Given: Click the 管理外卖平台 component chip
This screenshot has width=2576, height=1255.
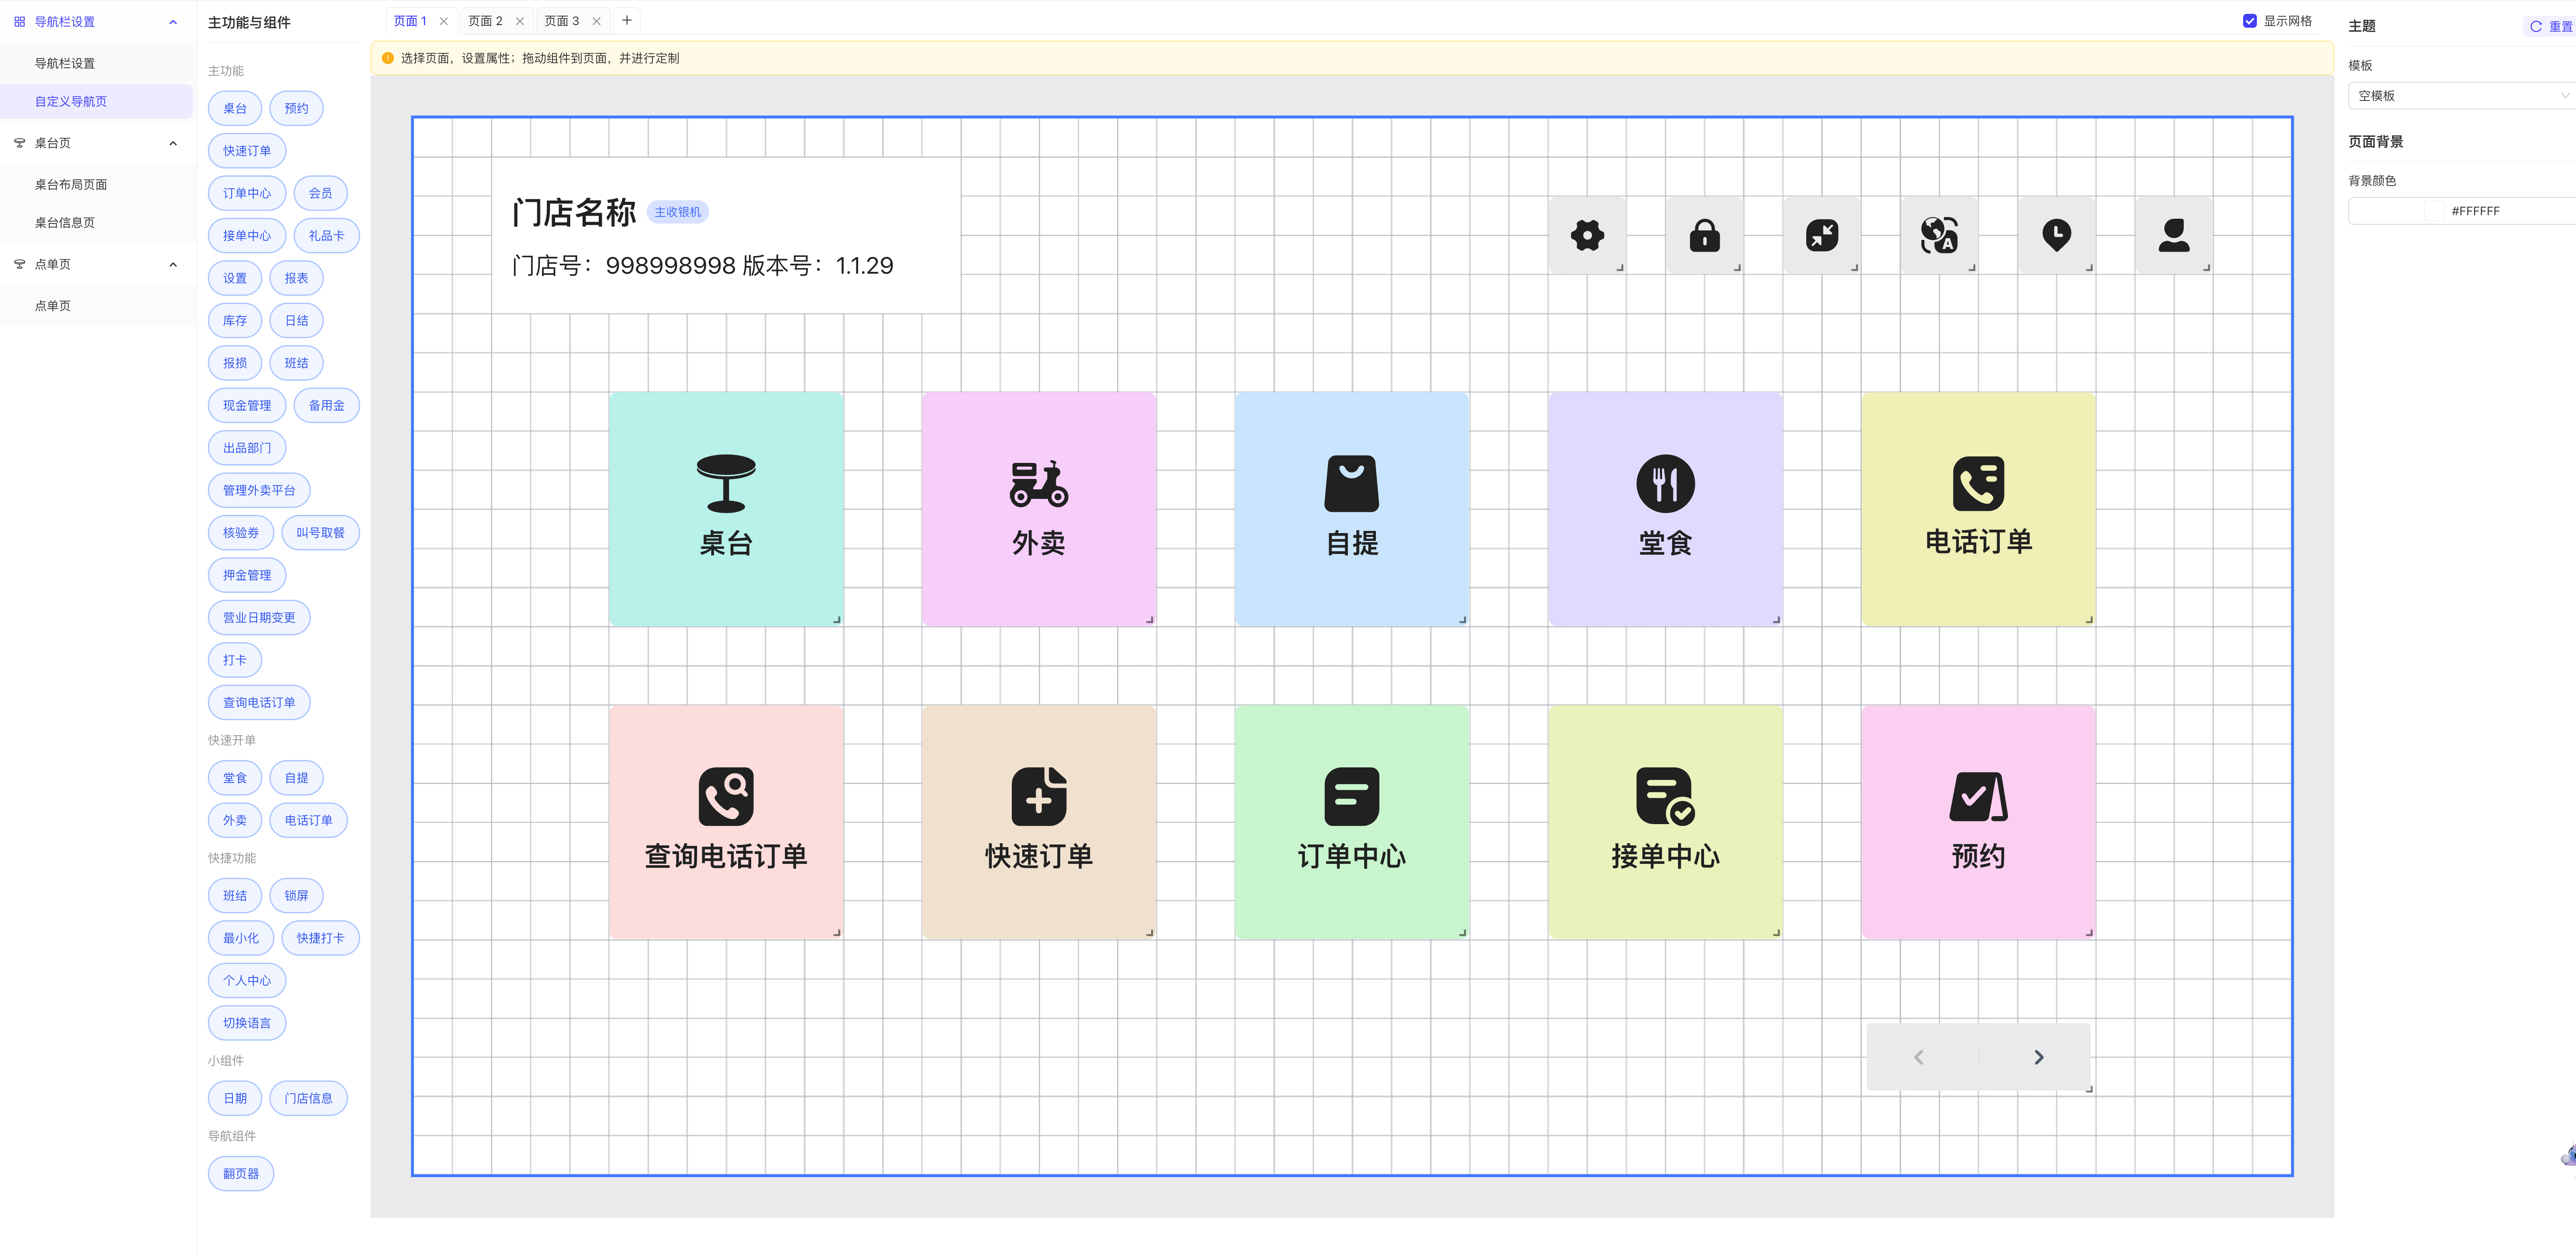Looking at the screenshot, I should coord(259,490).
